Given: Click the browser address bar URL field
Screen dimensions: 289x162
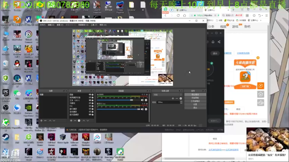Looking at the screenshot, I should (204, 15).
